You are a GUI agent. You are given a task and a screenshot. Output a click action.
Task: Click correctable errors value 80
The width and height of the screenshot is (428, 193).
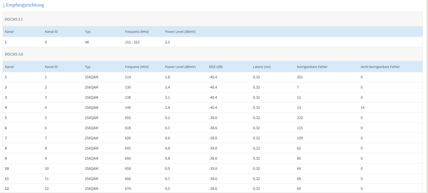299,158
